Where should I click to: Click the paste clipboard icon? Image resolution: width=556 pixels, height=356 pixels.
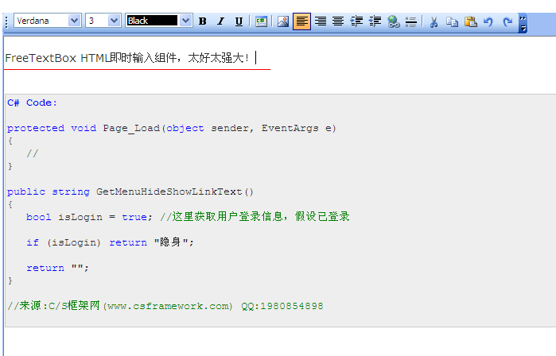coord(470,21)
